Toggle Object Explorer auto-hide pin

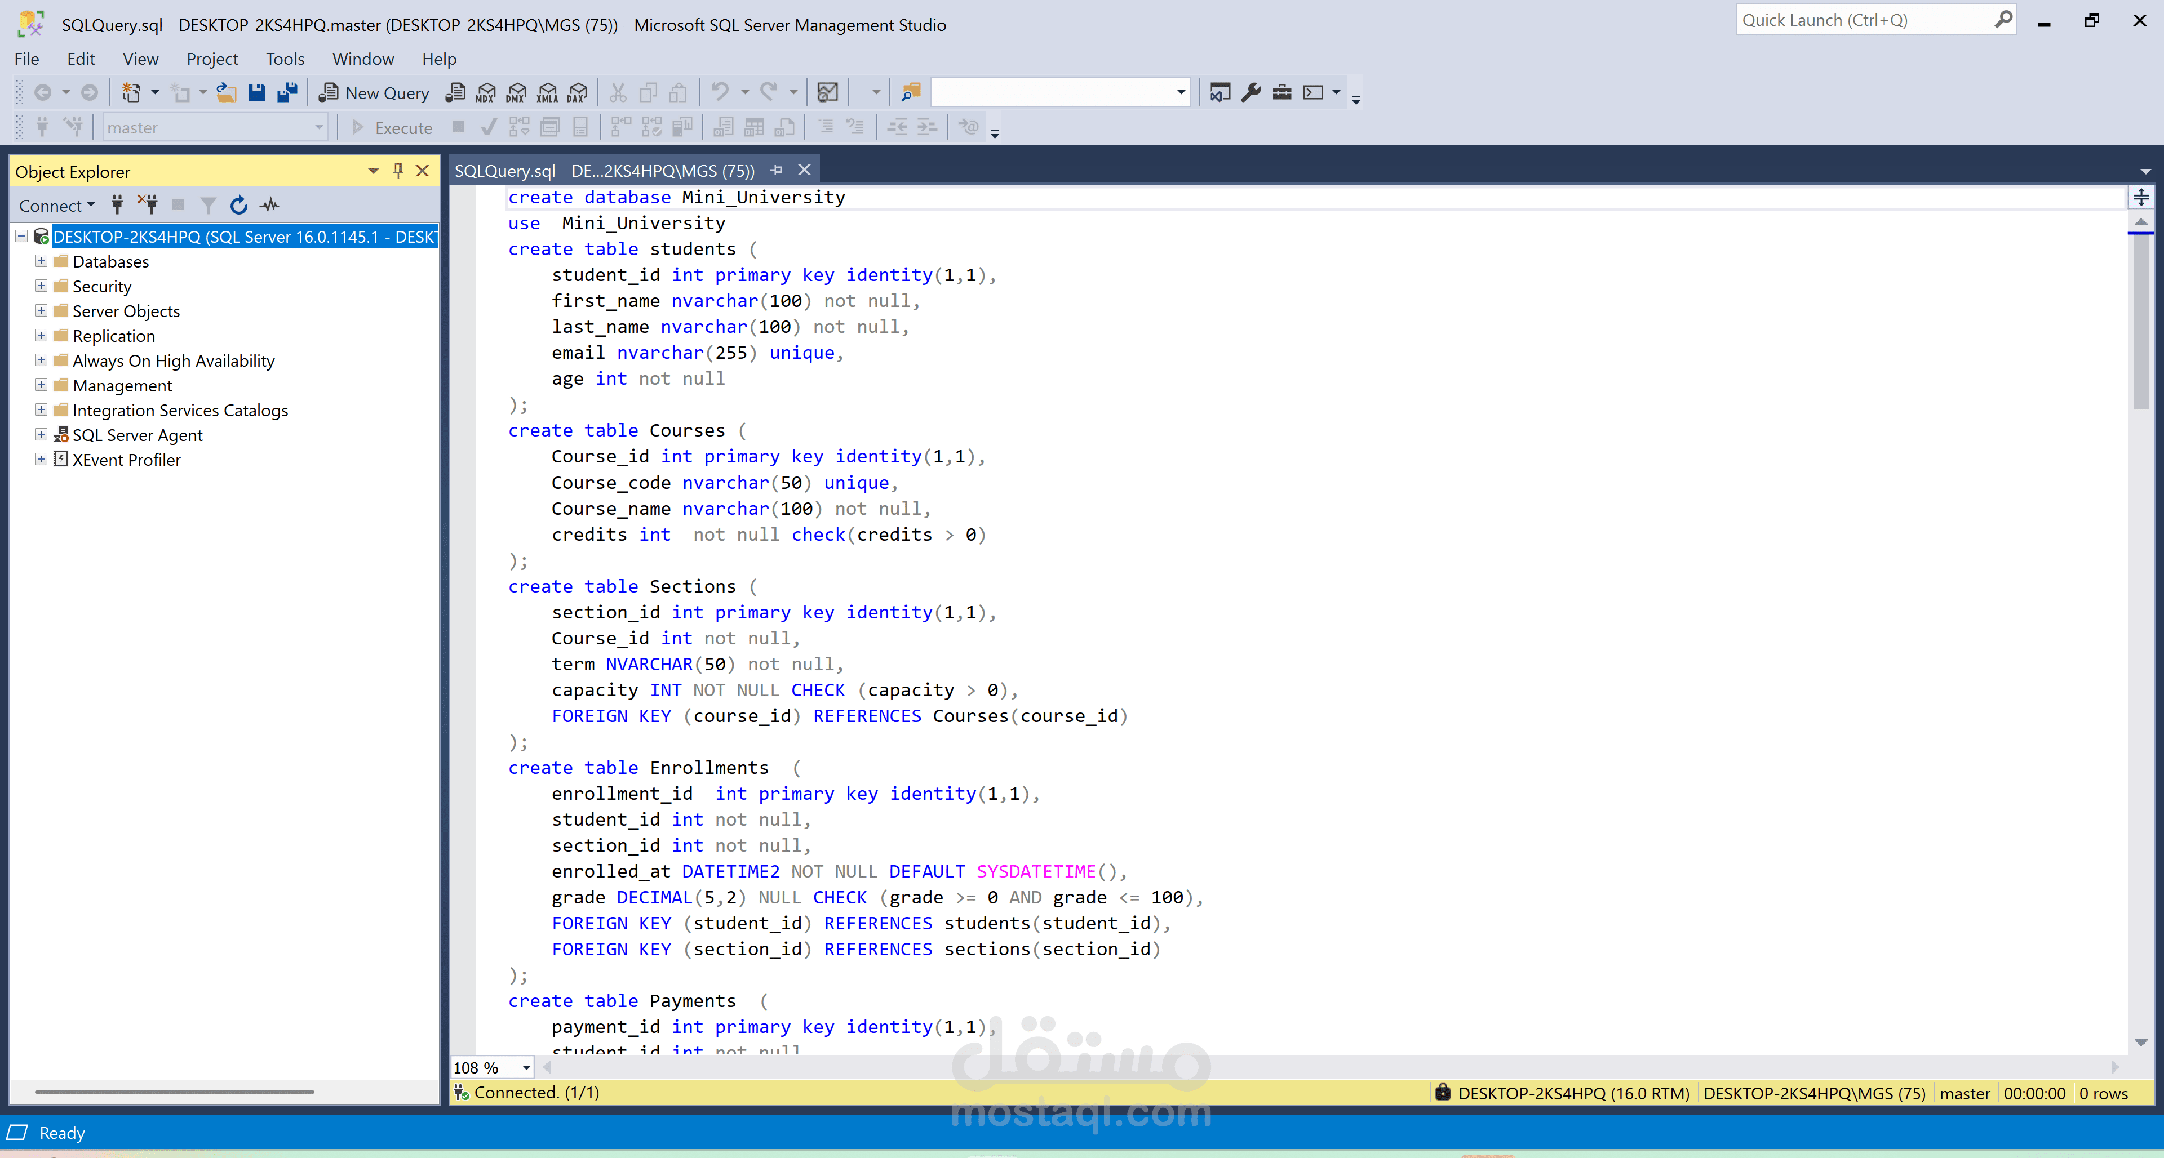[x=398, y=171]
